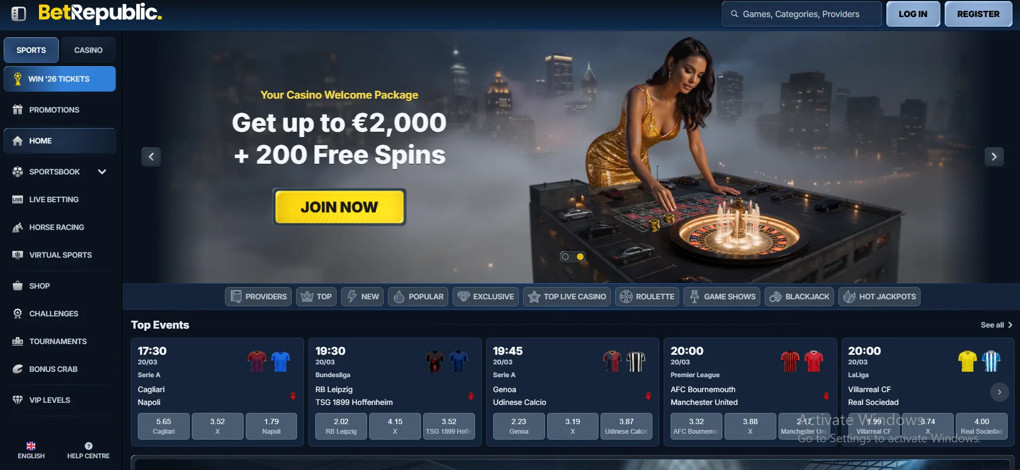Switch to the Casino tab
The height and width of the screenshot is (470, 1020).
coord(88,50)
